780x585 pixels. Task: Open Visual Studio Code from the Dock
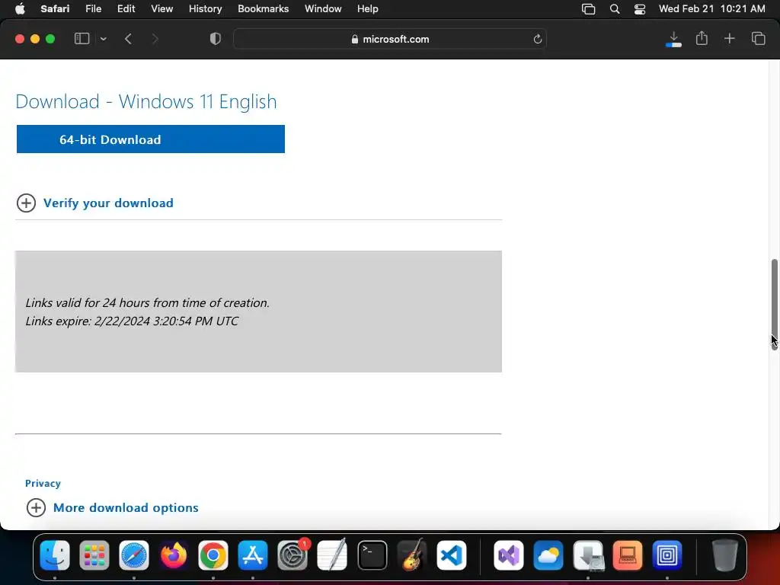pyautogui.click(x=451, y=555)
